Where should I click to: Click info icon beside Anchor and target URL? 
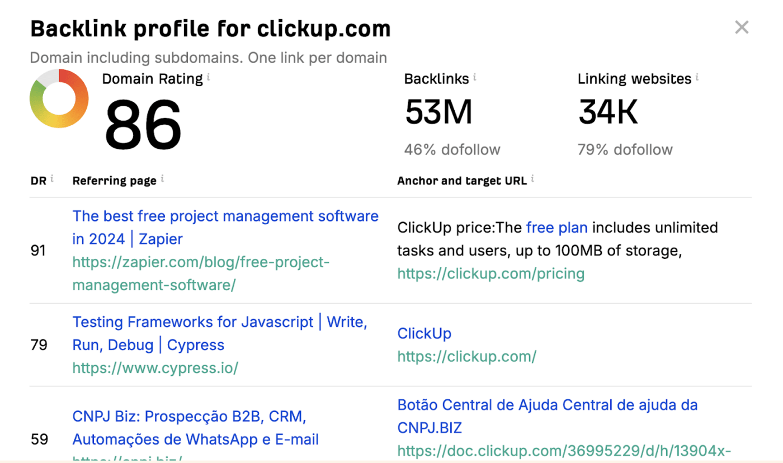coord(532,179)
